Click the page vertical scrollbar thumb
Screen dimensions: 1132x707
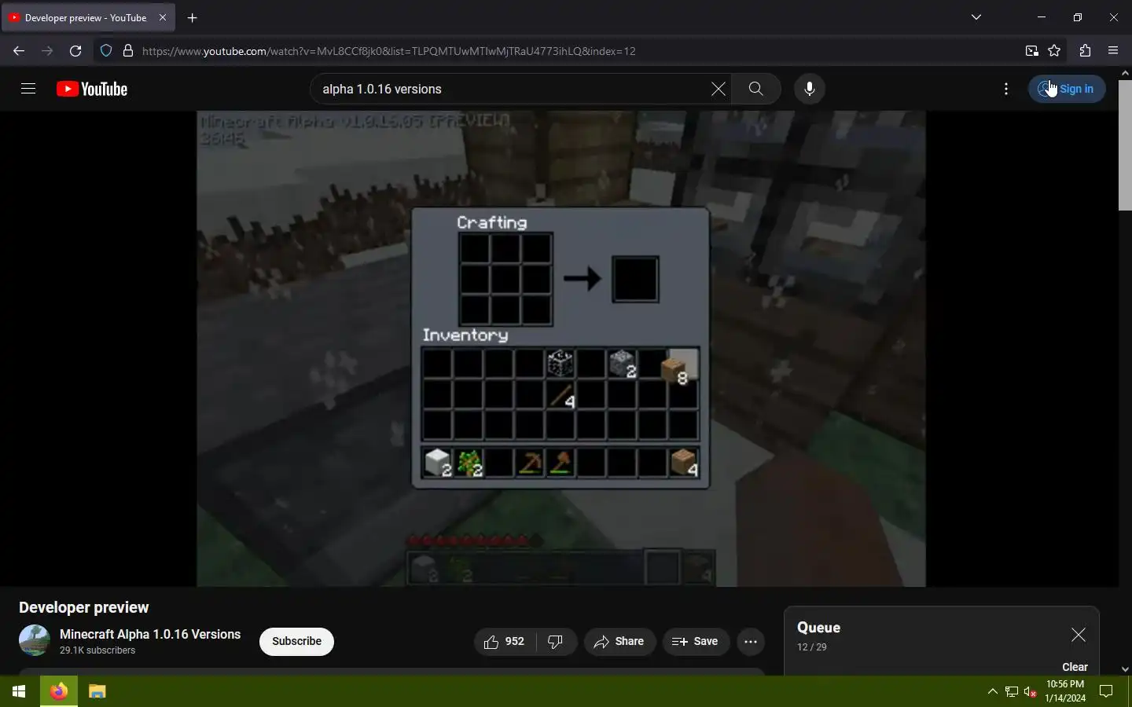click(x=1125, y=145)
